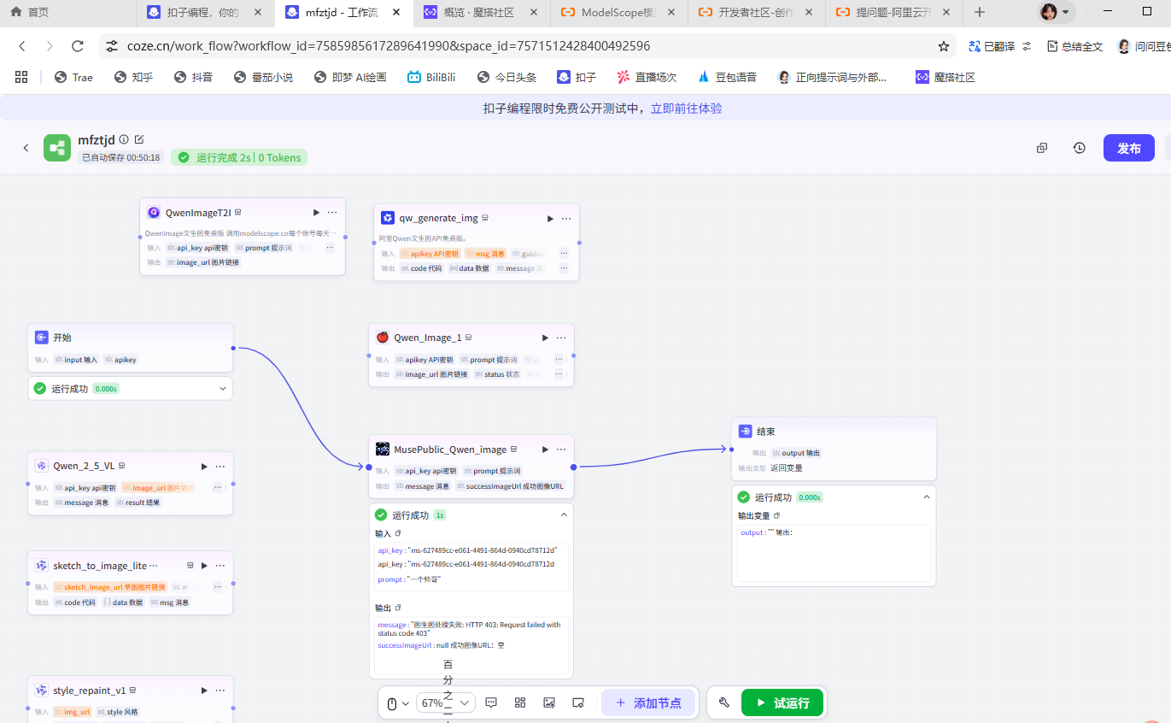Open the 知乎 bookmark

tap(133, 77)
